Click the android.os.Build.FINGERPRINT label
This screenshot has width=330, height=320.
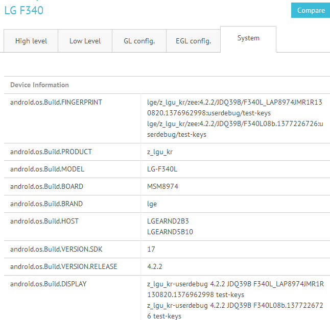point(56,102)
